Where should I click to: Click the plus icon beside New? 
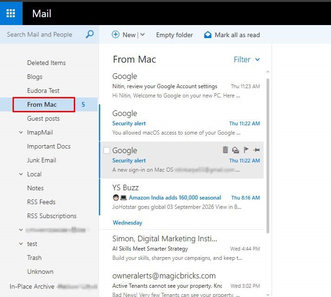[116, 34]
